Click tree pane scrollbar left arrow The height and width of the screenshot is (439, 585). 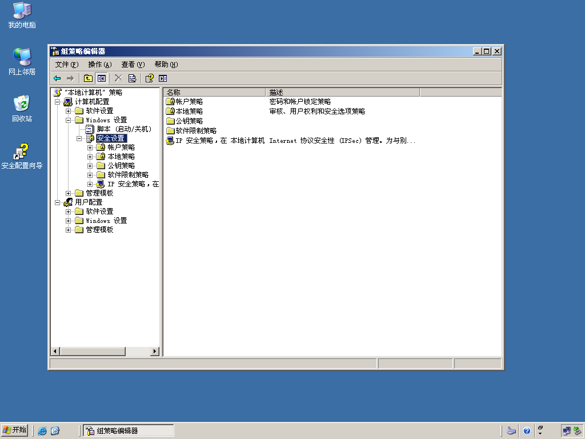(x=55, y=352)
